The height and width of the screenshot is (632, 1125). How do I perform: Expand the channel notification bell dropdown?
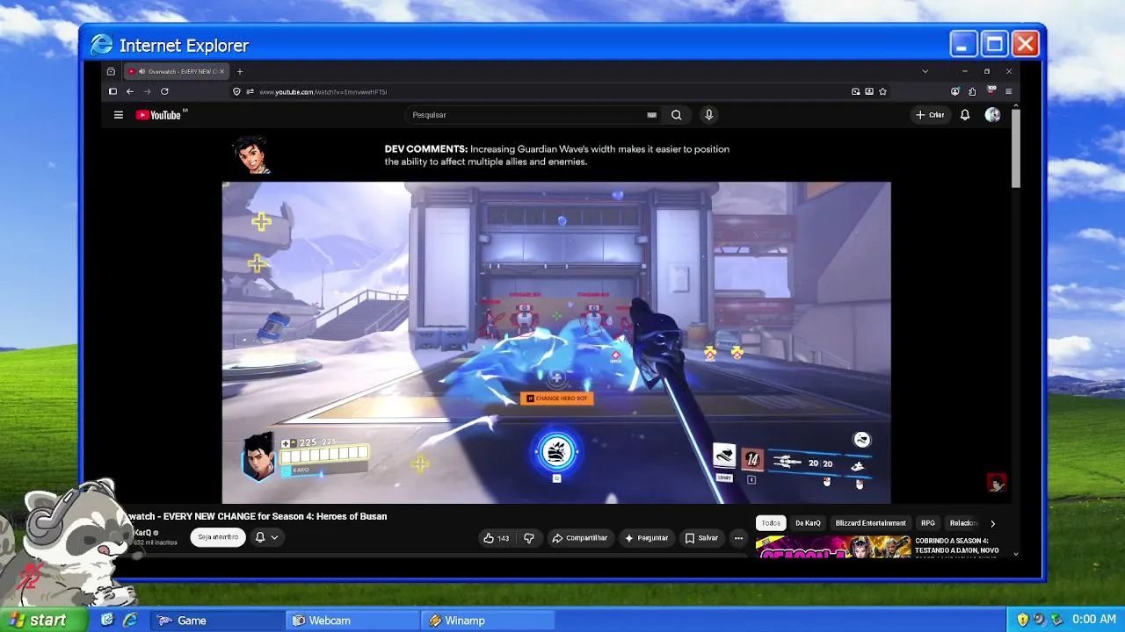coord(266,537)
